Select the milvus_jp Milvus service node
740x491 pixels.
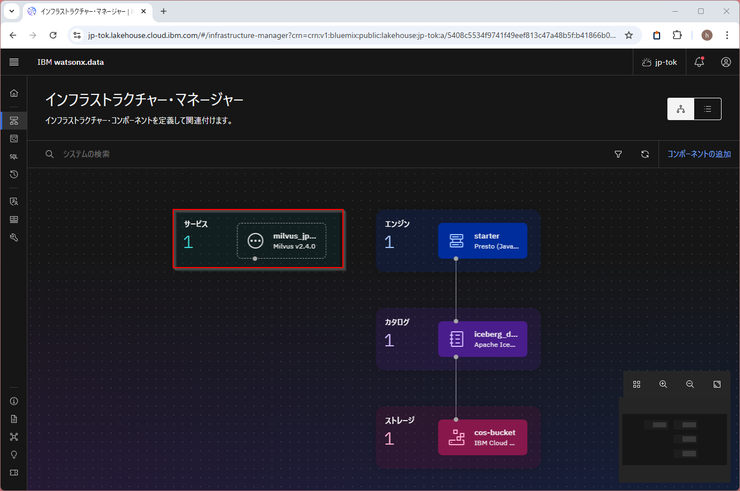pos(281,241)
